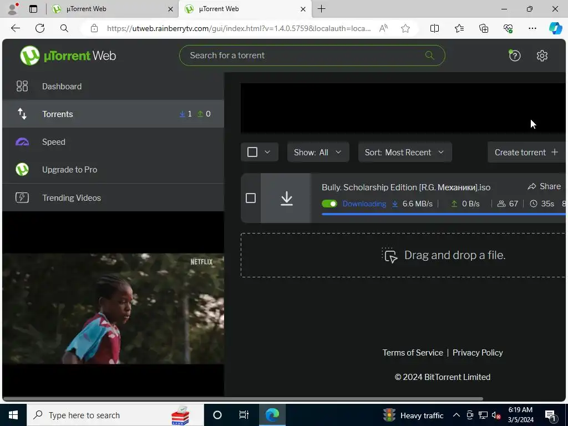Expand the select-all checkbox dropdown arrow

click(267, 152)
